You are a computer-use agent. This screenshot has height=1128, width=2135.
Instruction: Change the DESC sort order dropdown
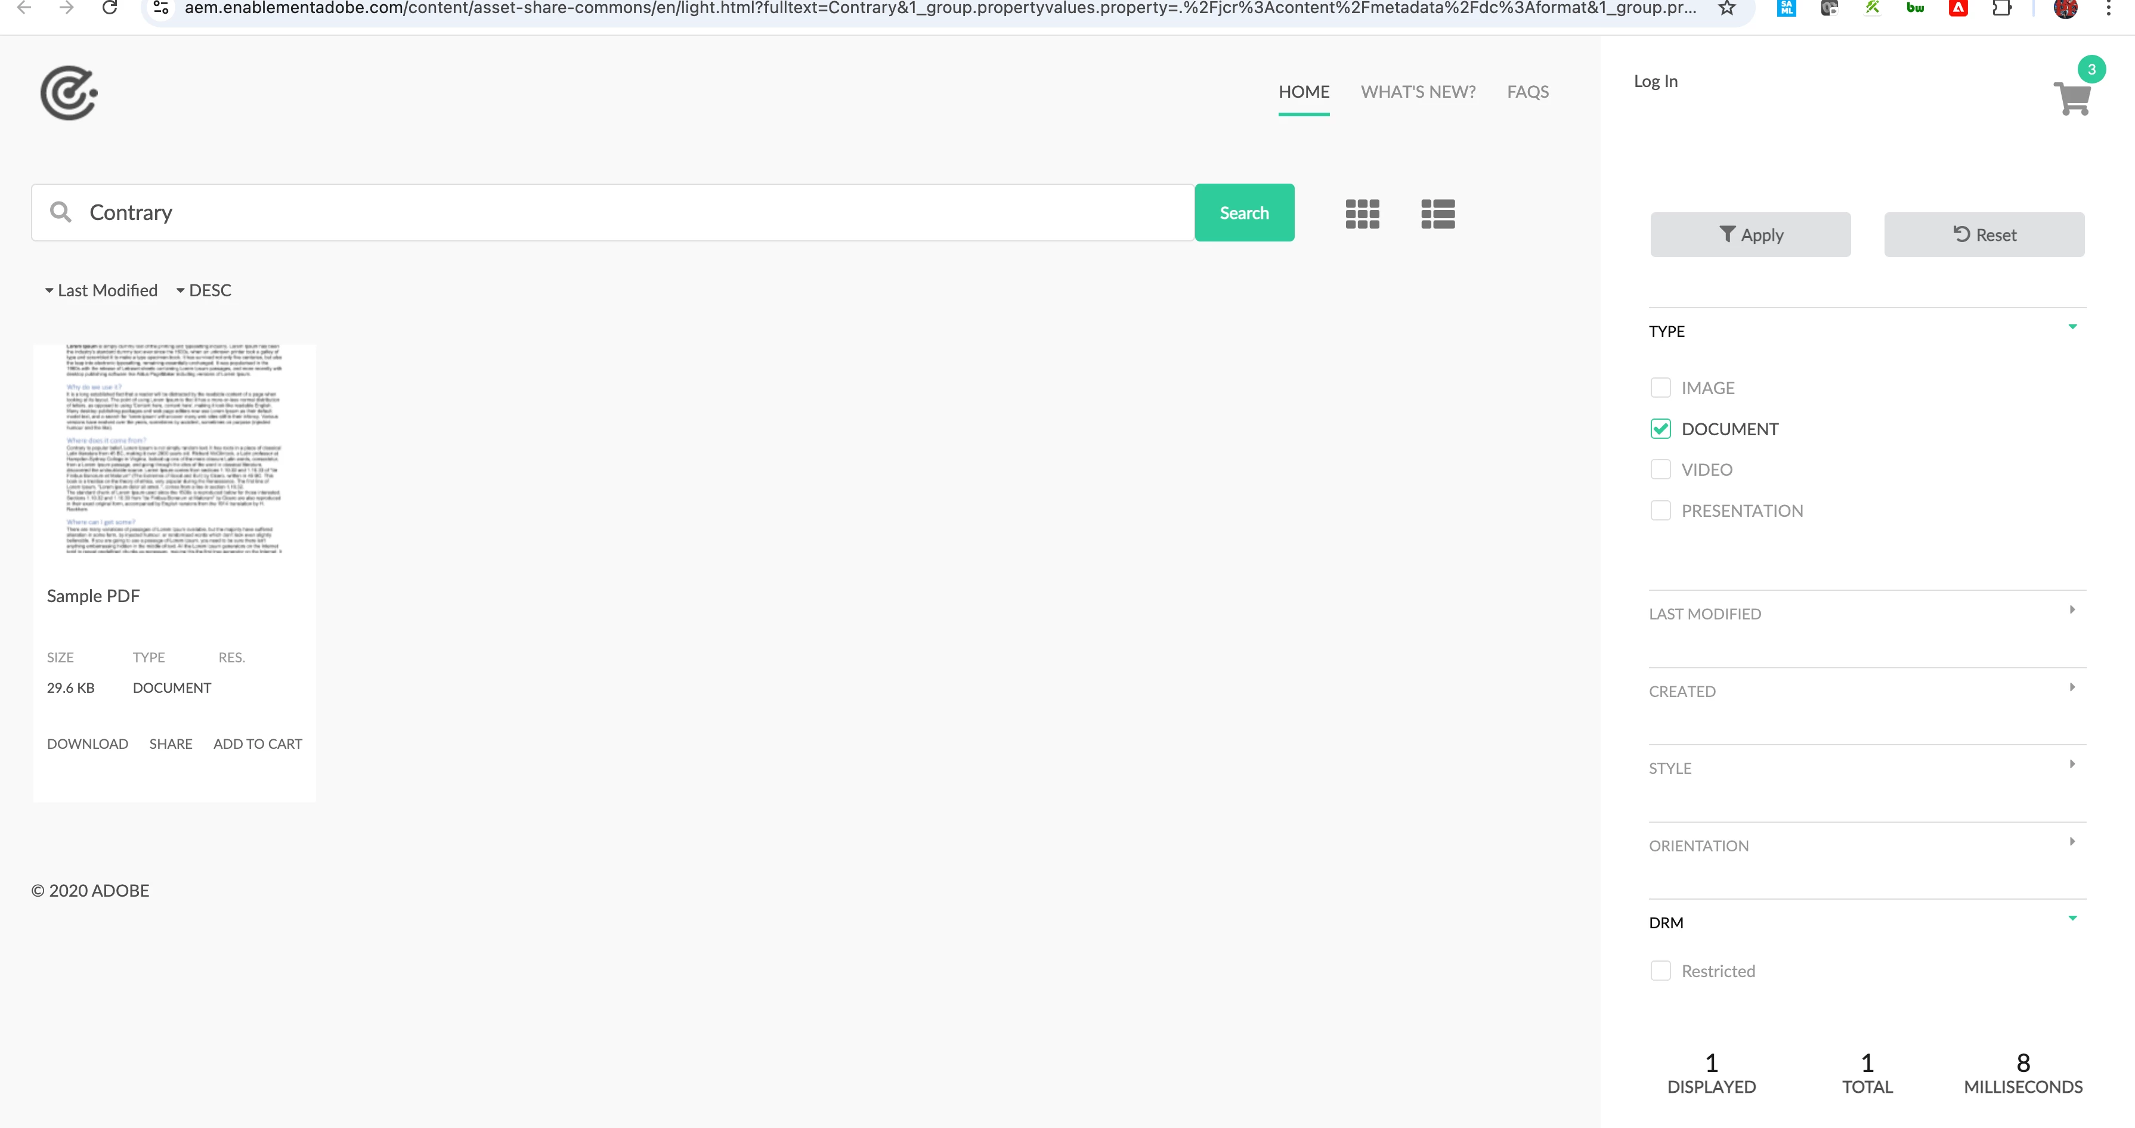click(x=204, y=290)
